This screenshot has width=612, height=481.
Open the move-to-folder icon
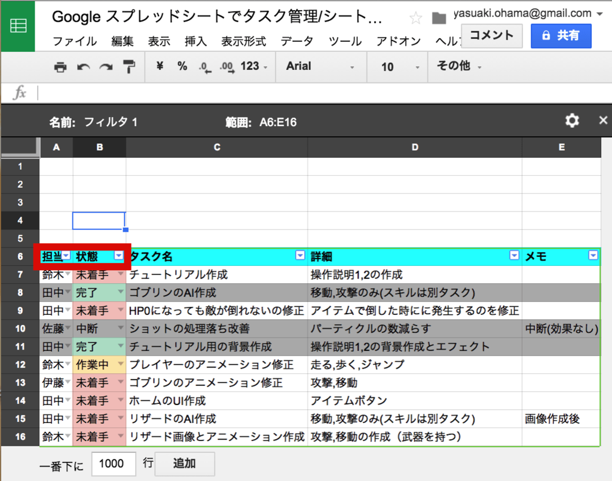(x=439, y=18)
